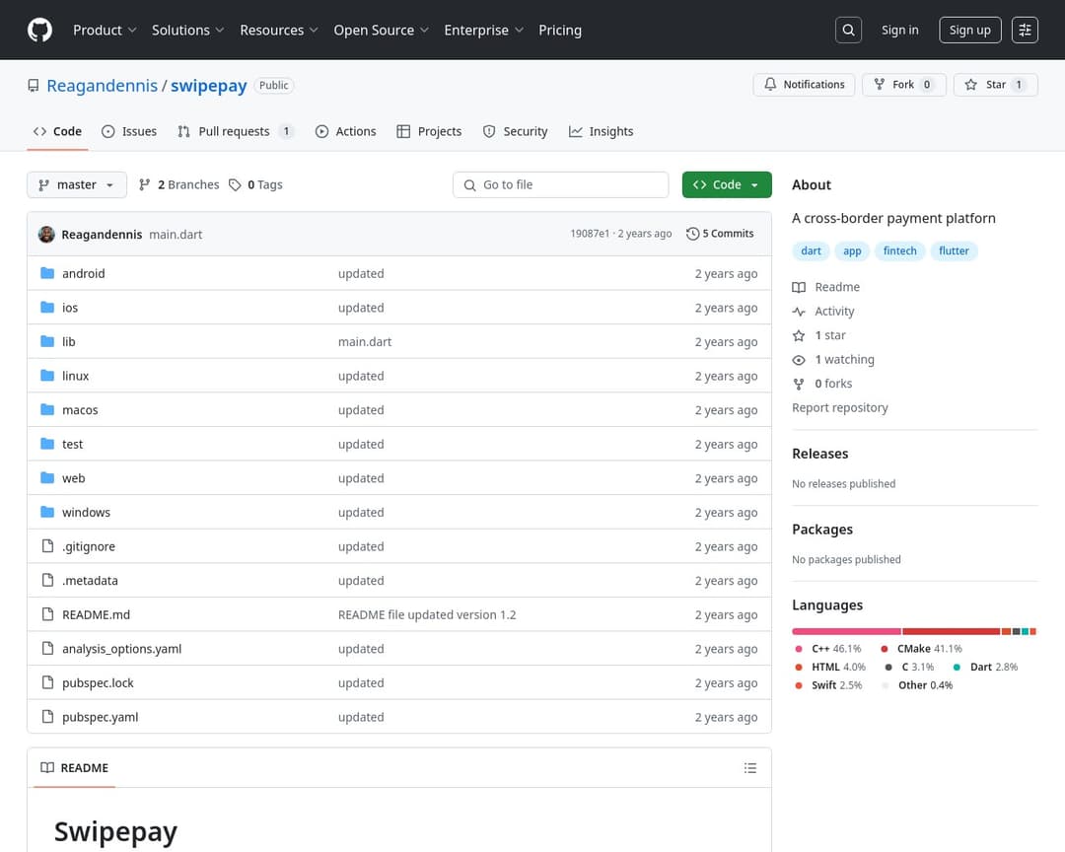1065x852 pixels.
Task: Select the app topic tag
Action: click(852, 250)
